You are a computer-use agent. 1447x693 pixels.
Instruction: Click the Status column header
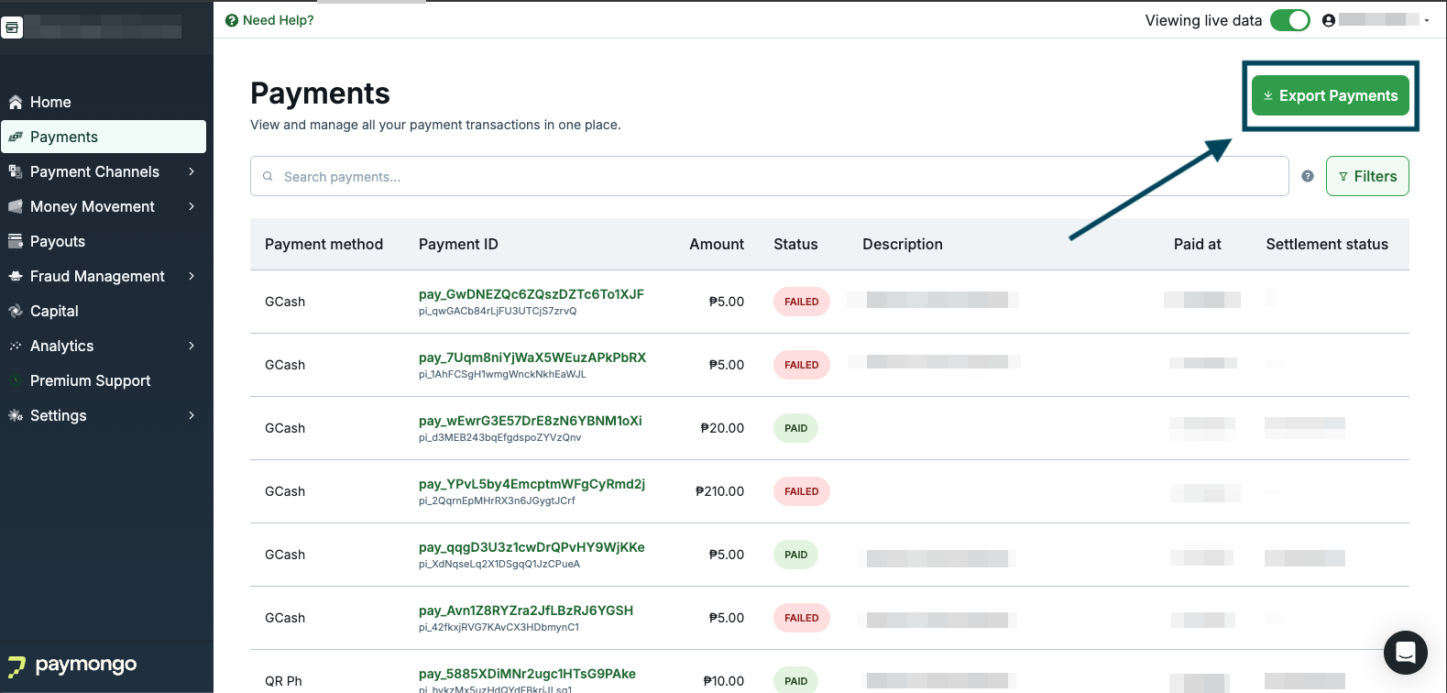tap(795, 244)
